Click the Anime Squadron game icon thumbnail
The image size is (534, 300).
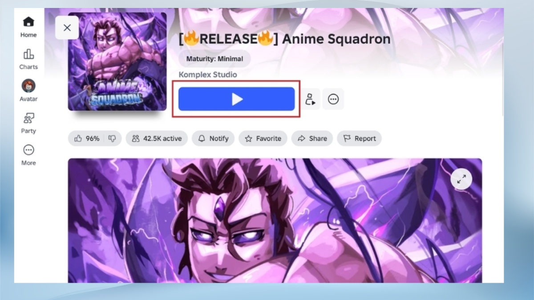[x=117, y=61]
